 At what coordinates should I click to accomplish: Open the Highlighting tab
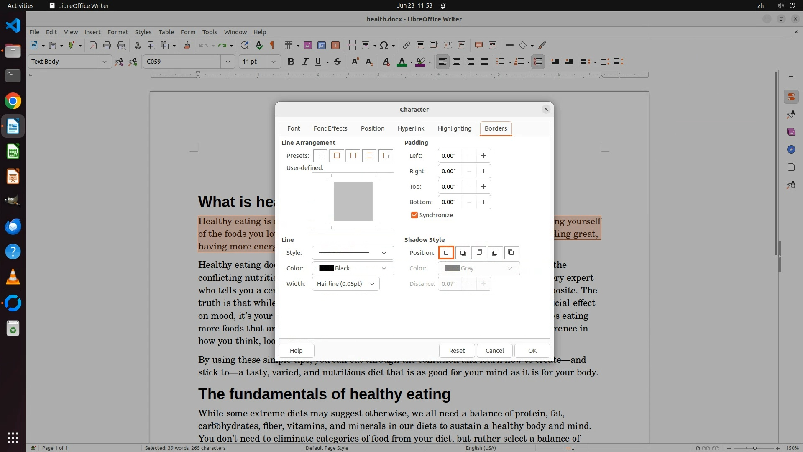click(x=454, y=128)
